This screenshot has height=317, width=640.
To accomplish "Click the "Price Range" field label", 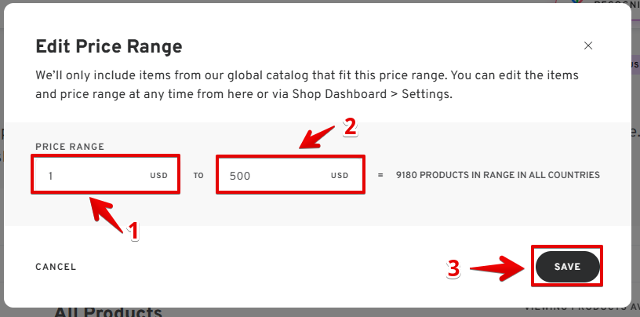I will [70, 147].
